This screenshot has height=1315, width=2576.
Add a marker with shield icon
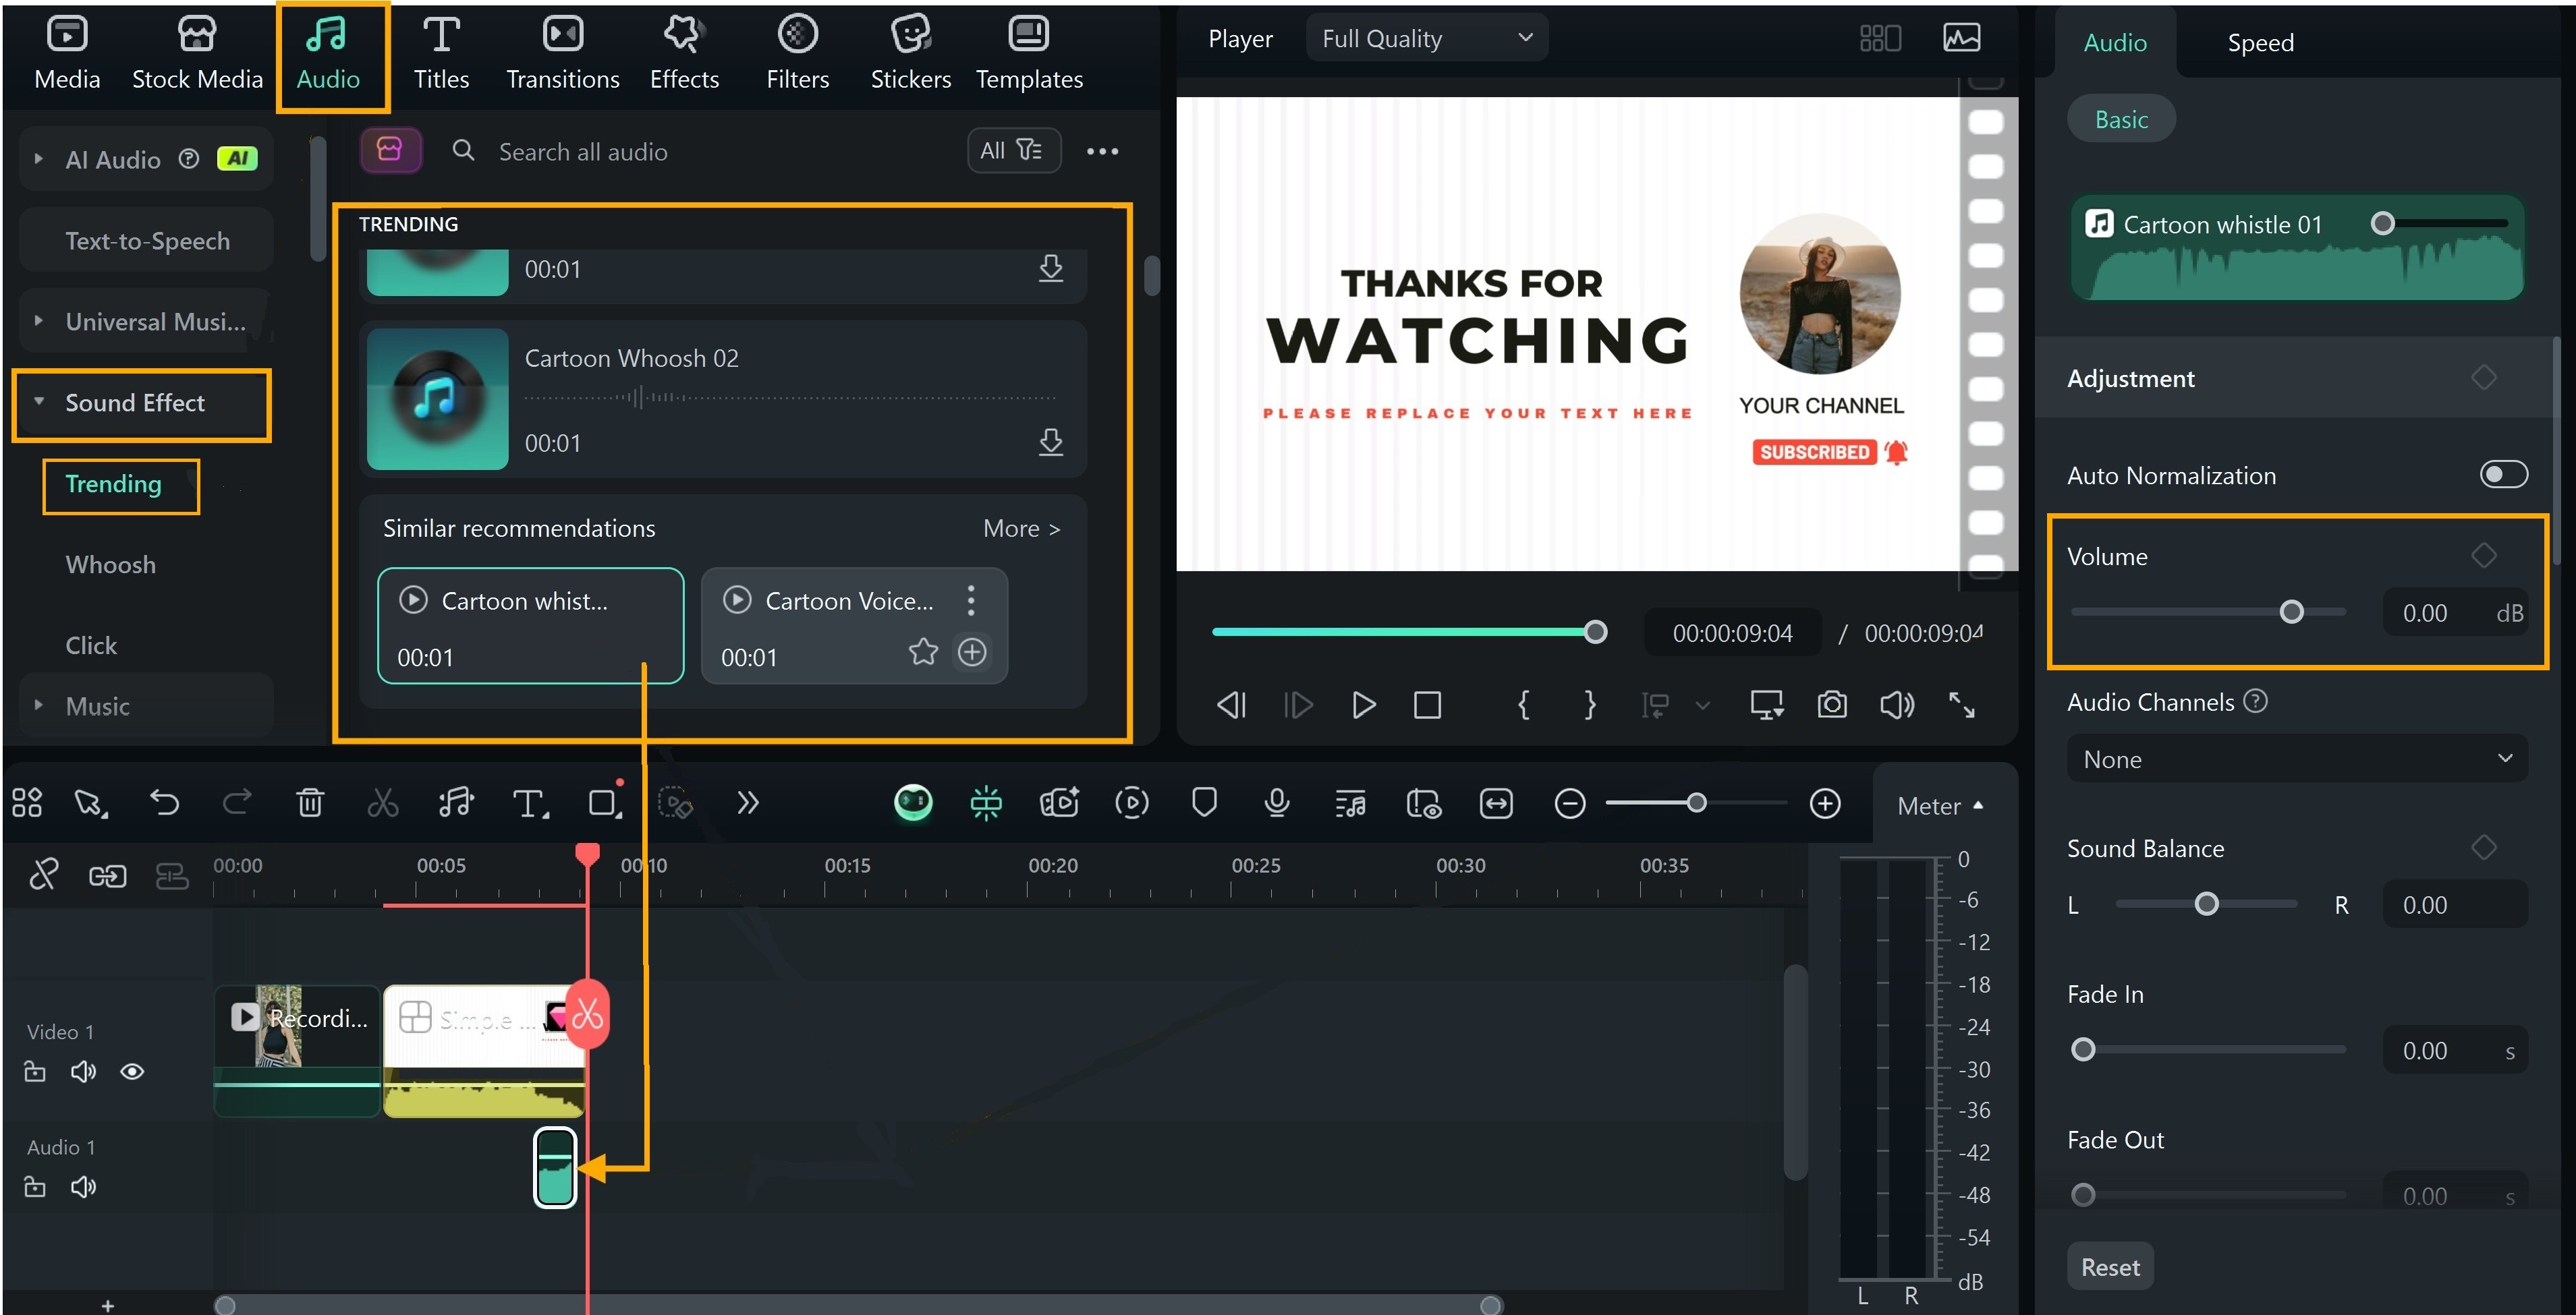tap(1204, 802)
